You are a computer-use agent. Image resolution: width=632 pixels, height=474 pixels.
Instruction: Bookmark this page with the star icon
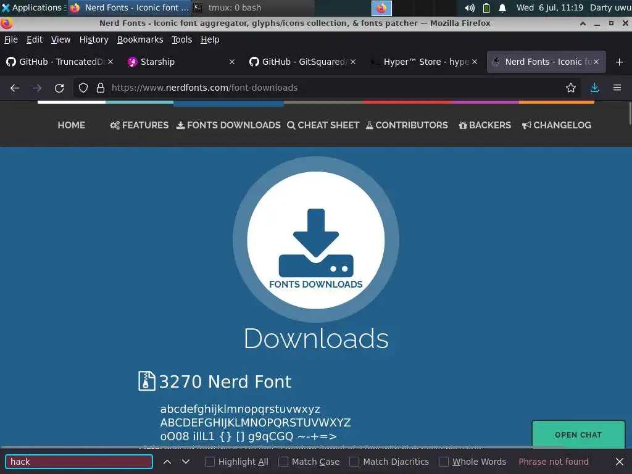point(571,88)
